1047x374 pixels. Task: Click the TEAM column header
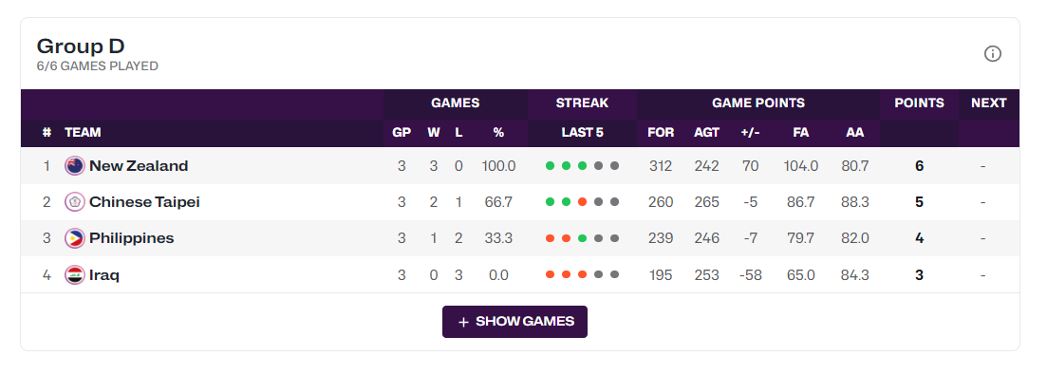point(83,132)
